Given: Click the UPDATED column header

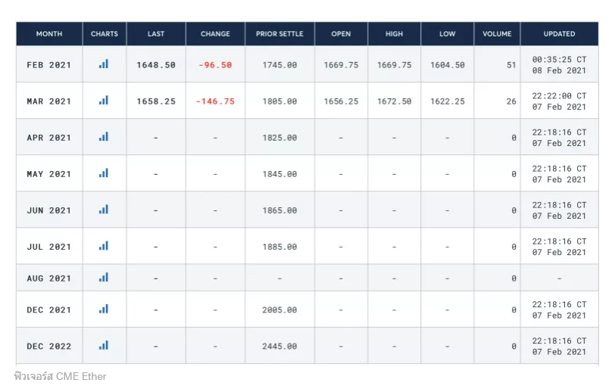Looking at the screenshot, I should pos(559,34).
